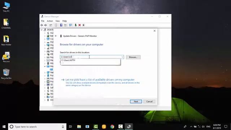
Task: Collapse the DESKTOP root tree node
Action: click(42, 30)
